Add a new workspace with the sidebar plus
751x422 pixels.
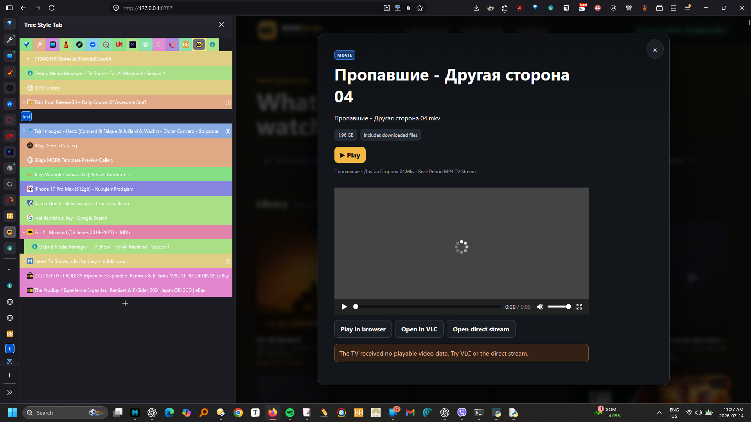point(10,375)
